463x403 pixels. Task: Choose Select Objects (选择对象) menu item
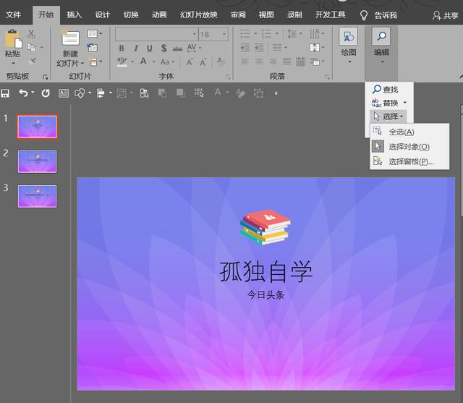click(409, 146)
